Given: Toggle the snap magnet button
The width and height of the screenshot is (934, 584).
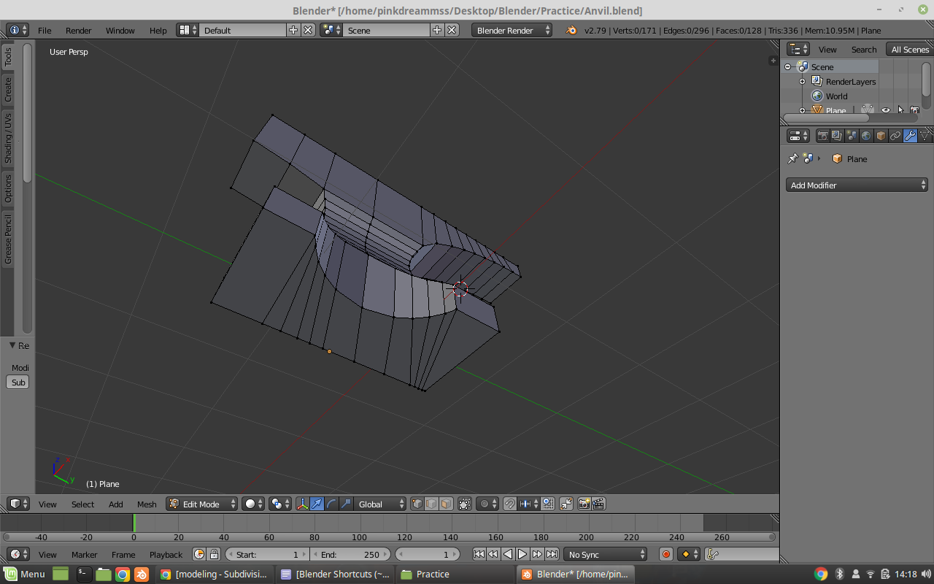Looking at the screenshot, I should click(x=510, y=504).
